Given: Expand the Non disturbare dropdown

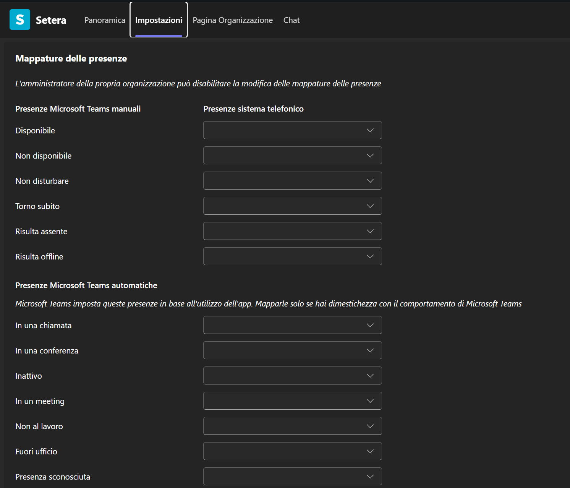Looking at the screenshot, I should (292, 181).
